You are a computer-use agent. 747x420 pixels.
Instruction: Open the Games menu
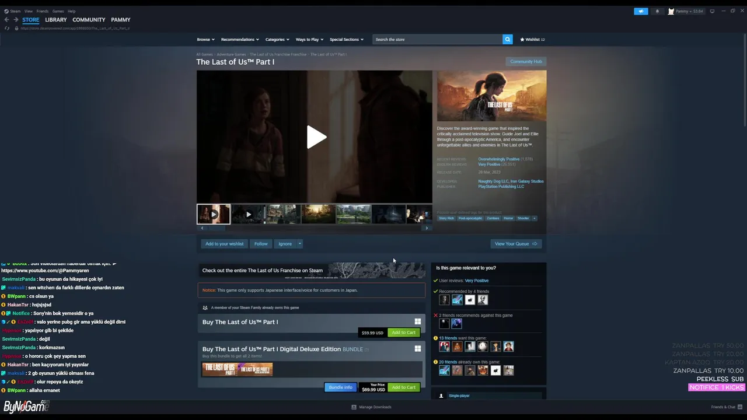point(58,11)
